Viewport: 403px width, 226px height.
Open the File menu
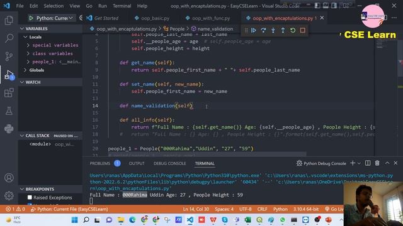click(x=20, y=6)
